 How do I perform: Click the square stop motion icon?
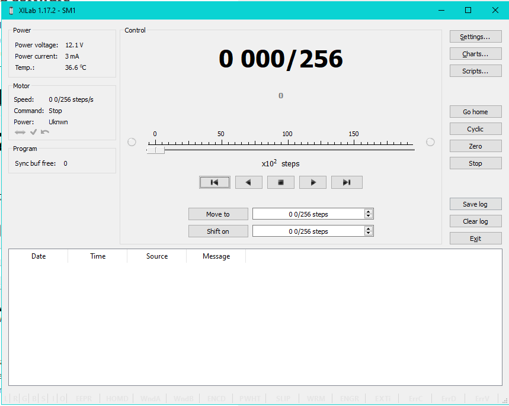pyautogui.click(x=281, y=182)
